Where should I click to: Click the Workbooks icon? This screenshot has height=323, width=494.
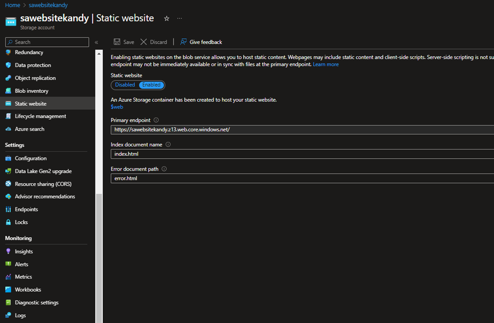pyautogui.click(x=8, y=290)
